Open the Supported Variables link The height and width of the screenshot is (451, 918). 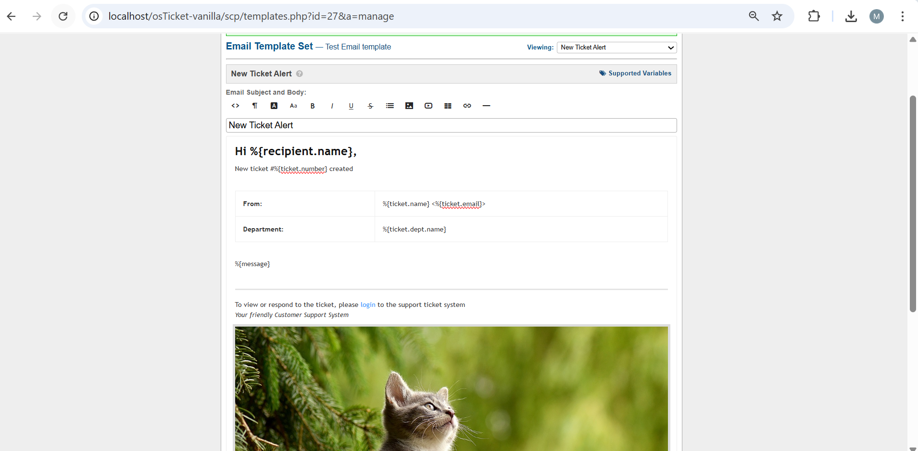[639, 73]
